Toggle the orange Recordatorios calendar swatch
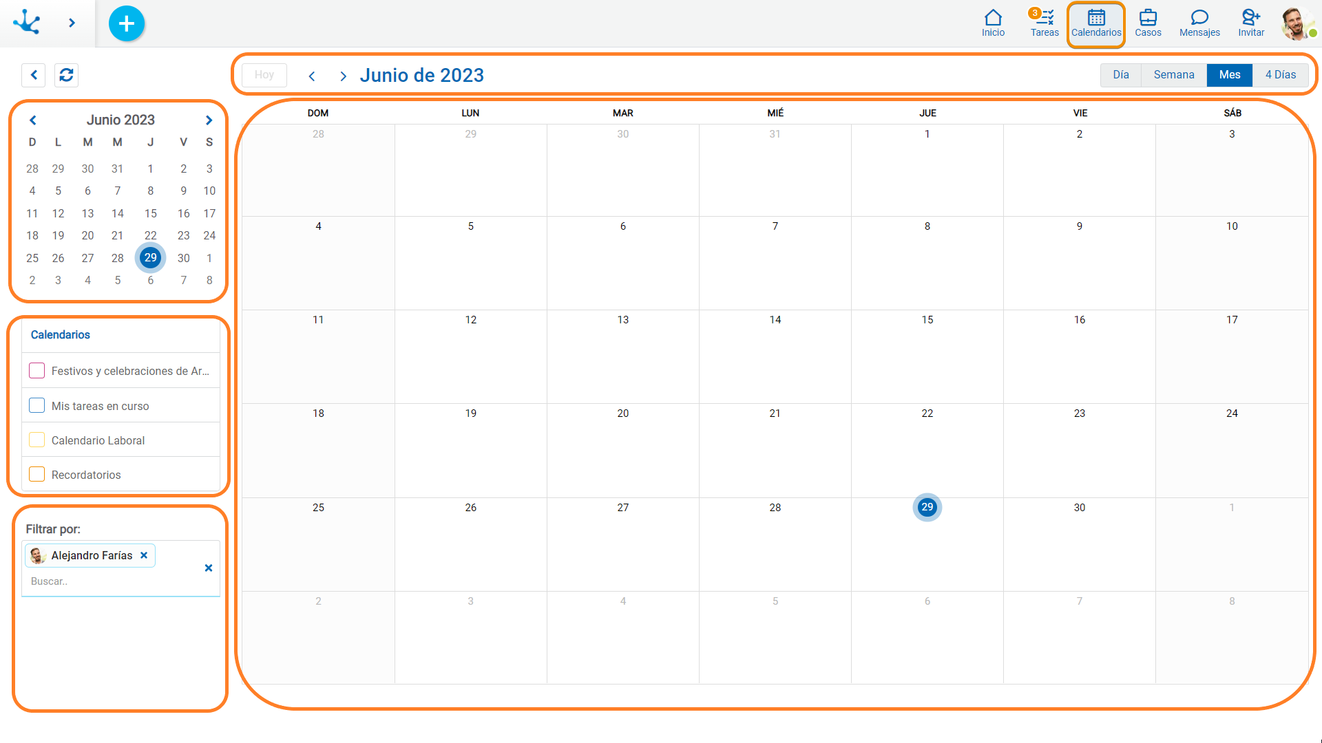This screenshot has height=743, width=1322. pos(37,475)
